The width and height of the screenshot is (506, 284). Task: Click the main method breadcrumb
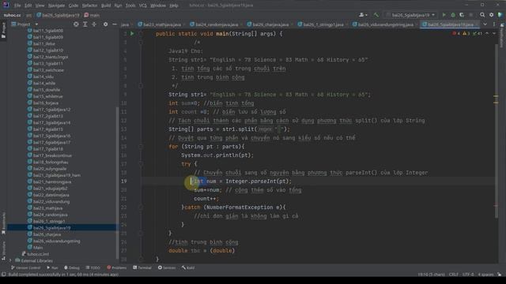[x=92, y=15]
